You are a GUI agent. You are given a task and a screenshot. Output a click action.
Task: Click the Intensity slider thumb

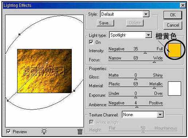click(x=145, y=53)
